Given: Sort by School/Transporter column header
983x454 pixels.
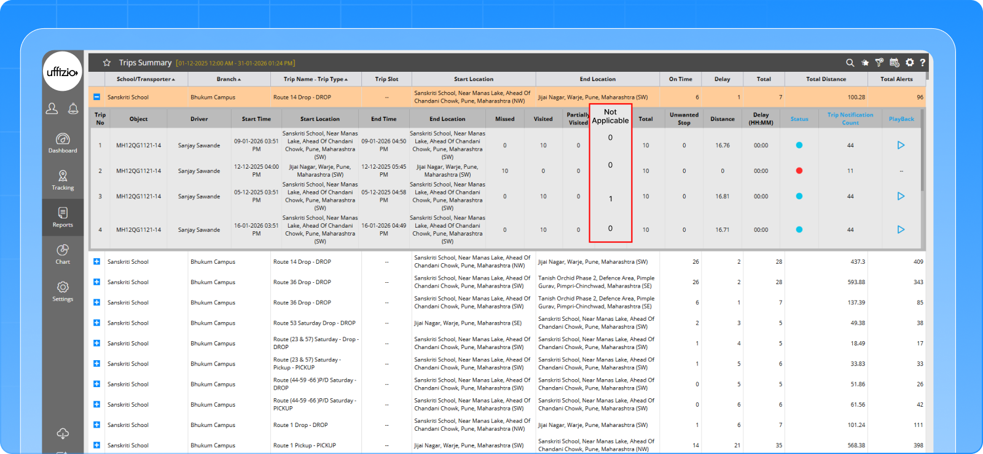Looking at the screenshot, I should coord(146,79).
